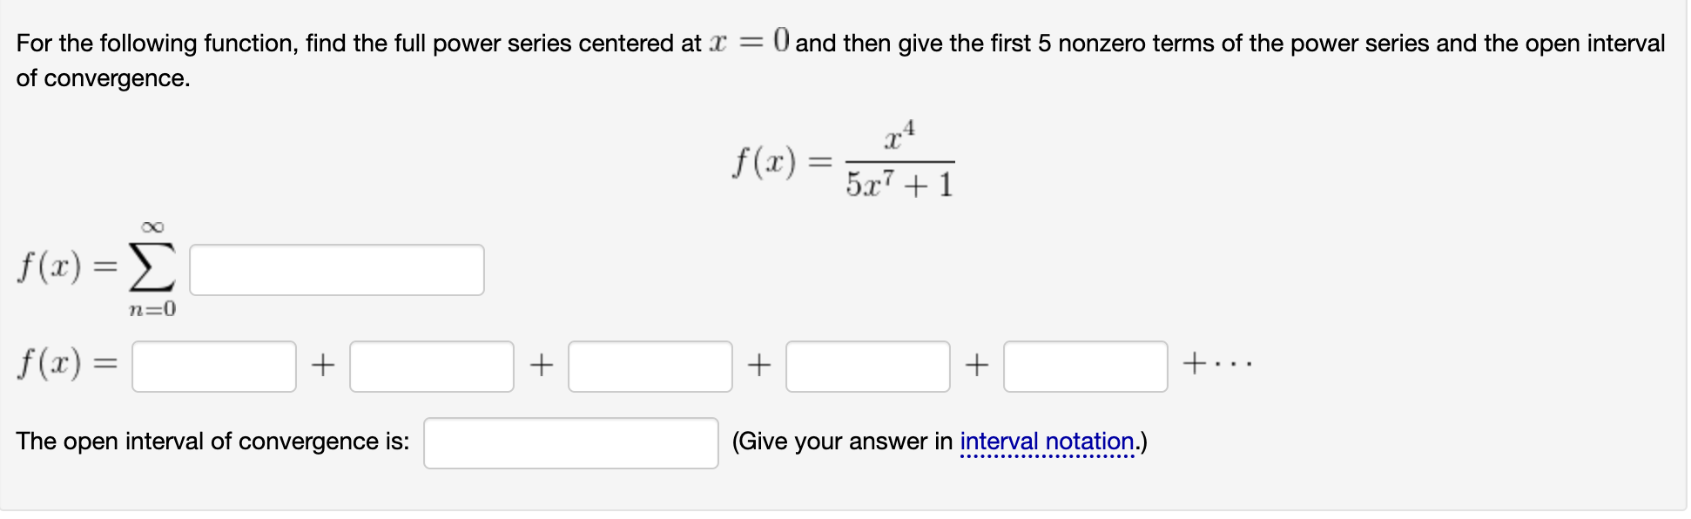Follow the dotted underlined interval notation link
This screenshot has height=519, width=1691.
(1048, 441)
